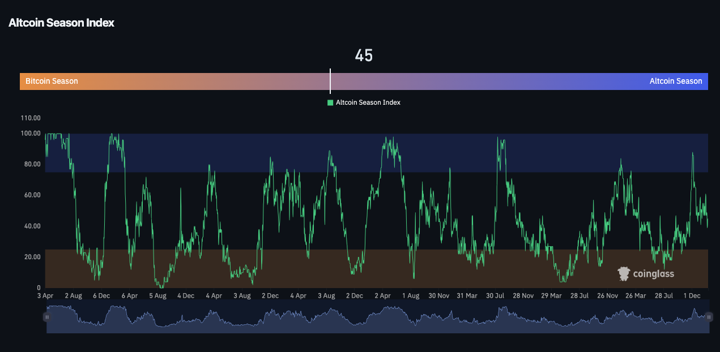Click the index value 45 above the bar
Screen dimensions: 720x352
tap(364, 55)
